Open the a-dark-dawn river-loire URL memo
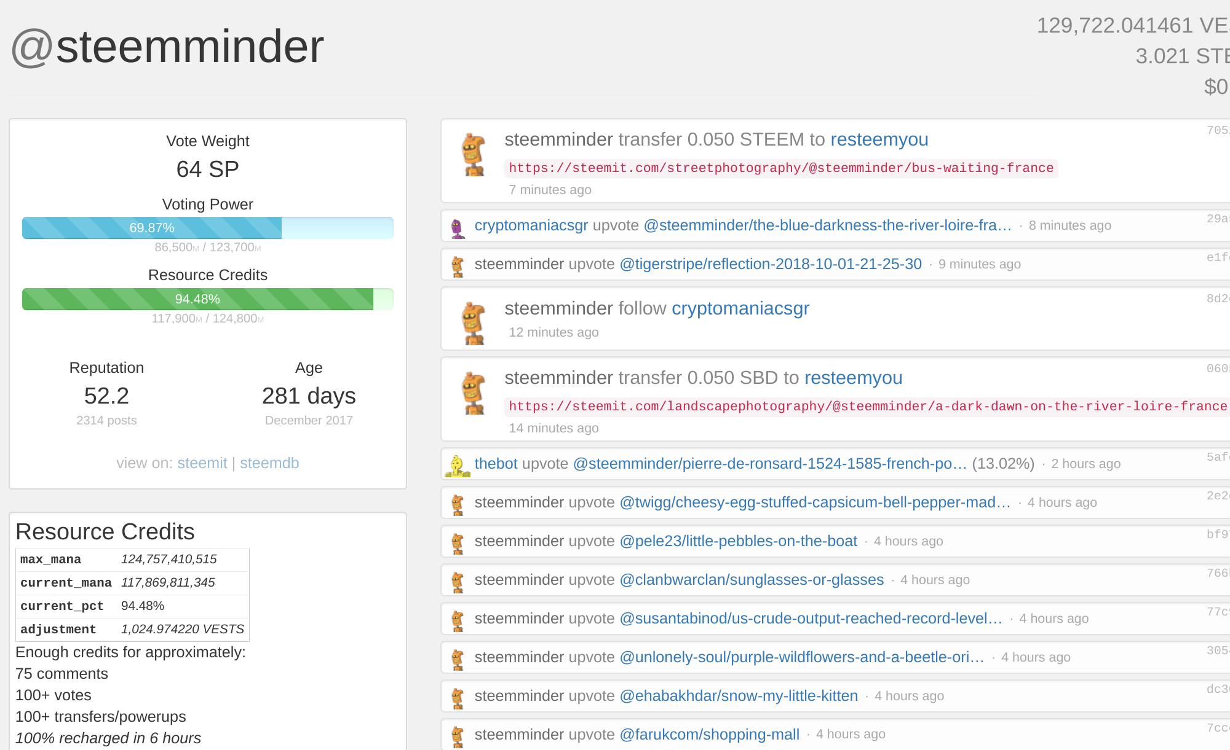Viewport: 1230px width, 750px height. tap(867, 406)
